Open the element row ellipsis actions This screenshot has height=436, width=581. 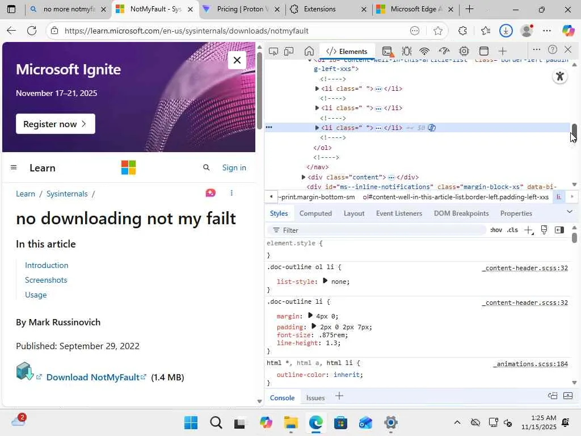[x=269, y=127]
